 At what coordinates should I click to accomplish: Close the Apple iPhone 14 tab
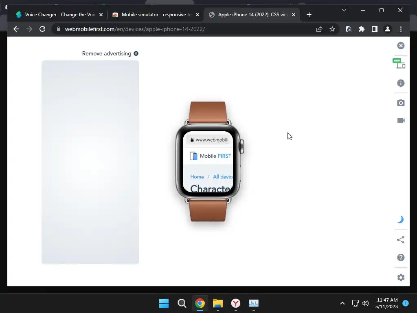[x=293, y=15]
